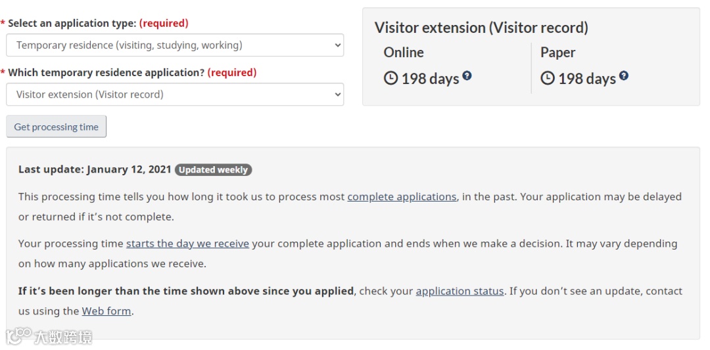Follow the 'starts the day we receive' link
This screenshot has width=710, height=350.
[187, 244]
